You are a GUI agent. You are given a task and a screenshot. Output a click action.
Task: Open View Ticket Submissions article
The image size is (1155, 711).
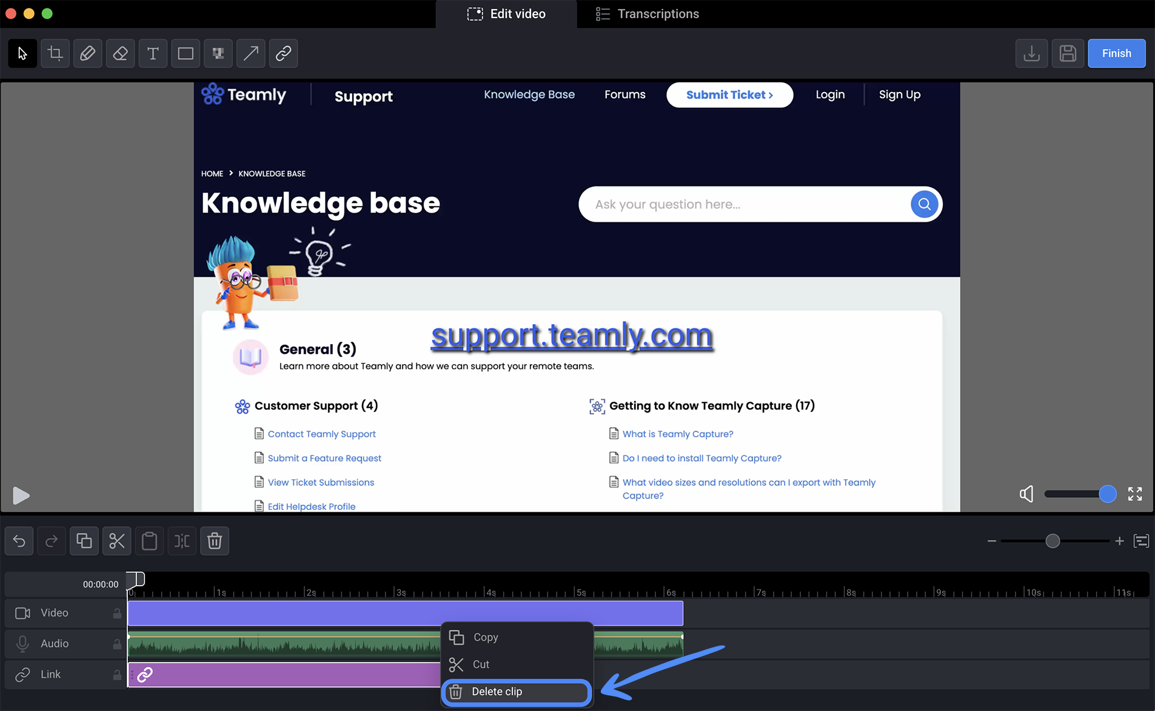pyautogui.click(x=321, y=482)
